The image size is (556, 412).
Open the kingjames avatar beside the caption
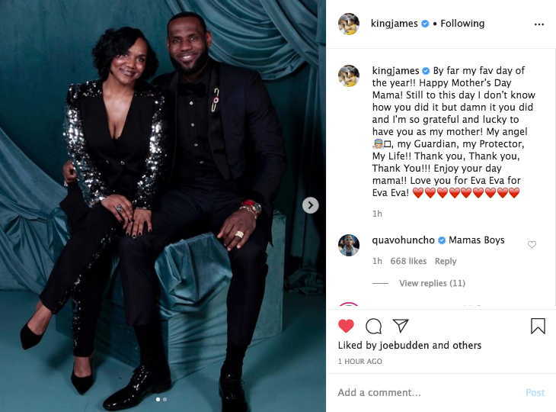click(349, 76)
